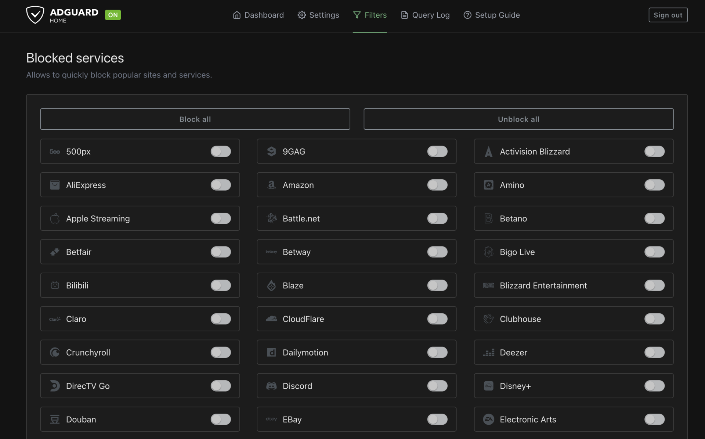Click the Clubhouse waving hand icon
The image size is (705, 439).
tap(488, 319)
